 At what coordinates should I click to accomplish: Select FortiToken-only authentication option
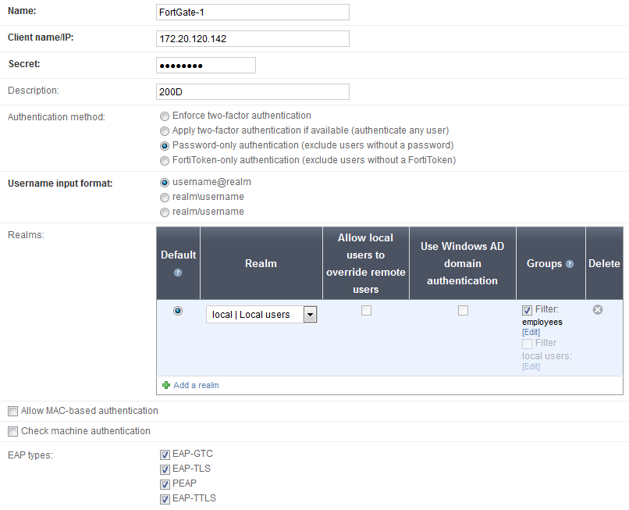click(x=165, y=160)
